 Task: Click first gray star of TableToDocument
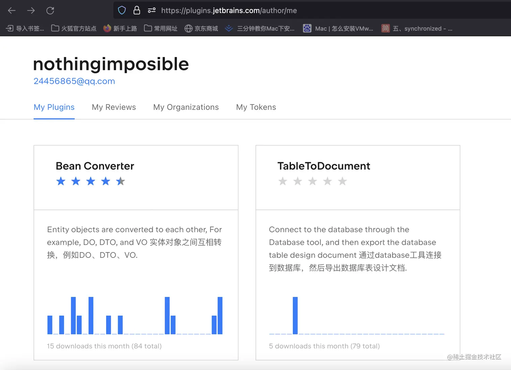(283, 181)
